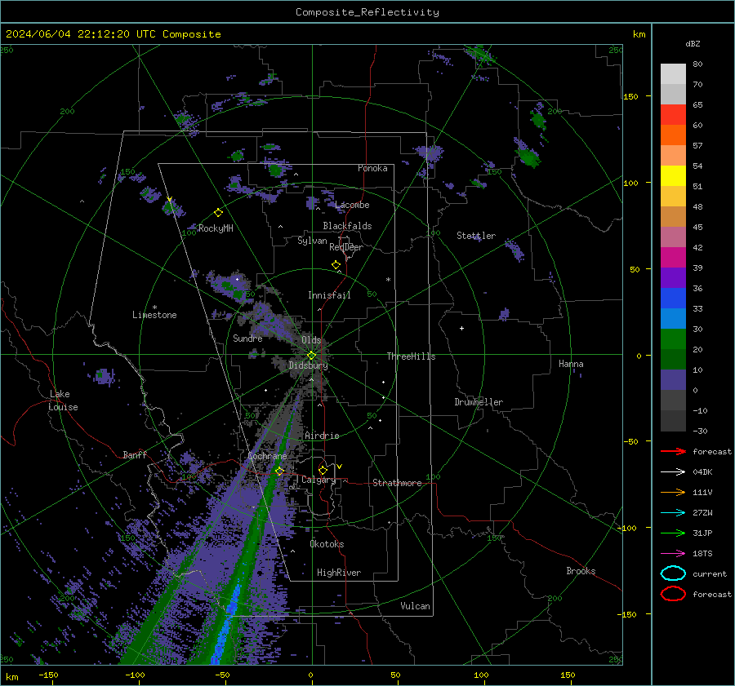
Task: Click the Okotoks town label
Action: pos(327,544)
